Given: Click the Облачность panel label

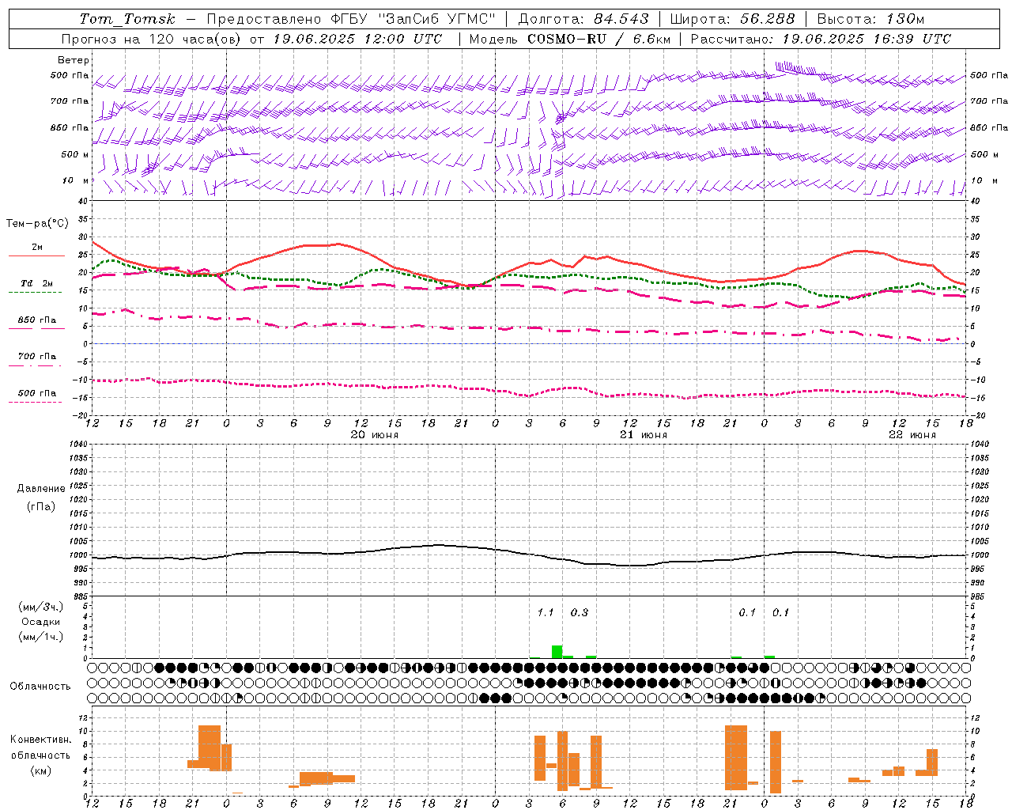Looking at the screenshot, I should click(x=40, y=687).
